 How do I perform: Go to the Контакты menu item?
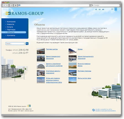click(11, 35)
